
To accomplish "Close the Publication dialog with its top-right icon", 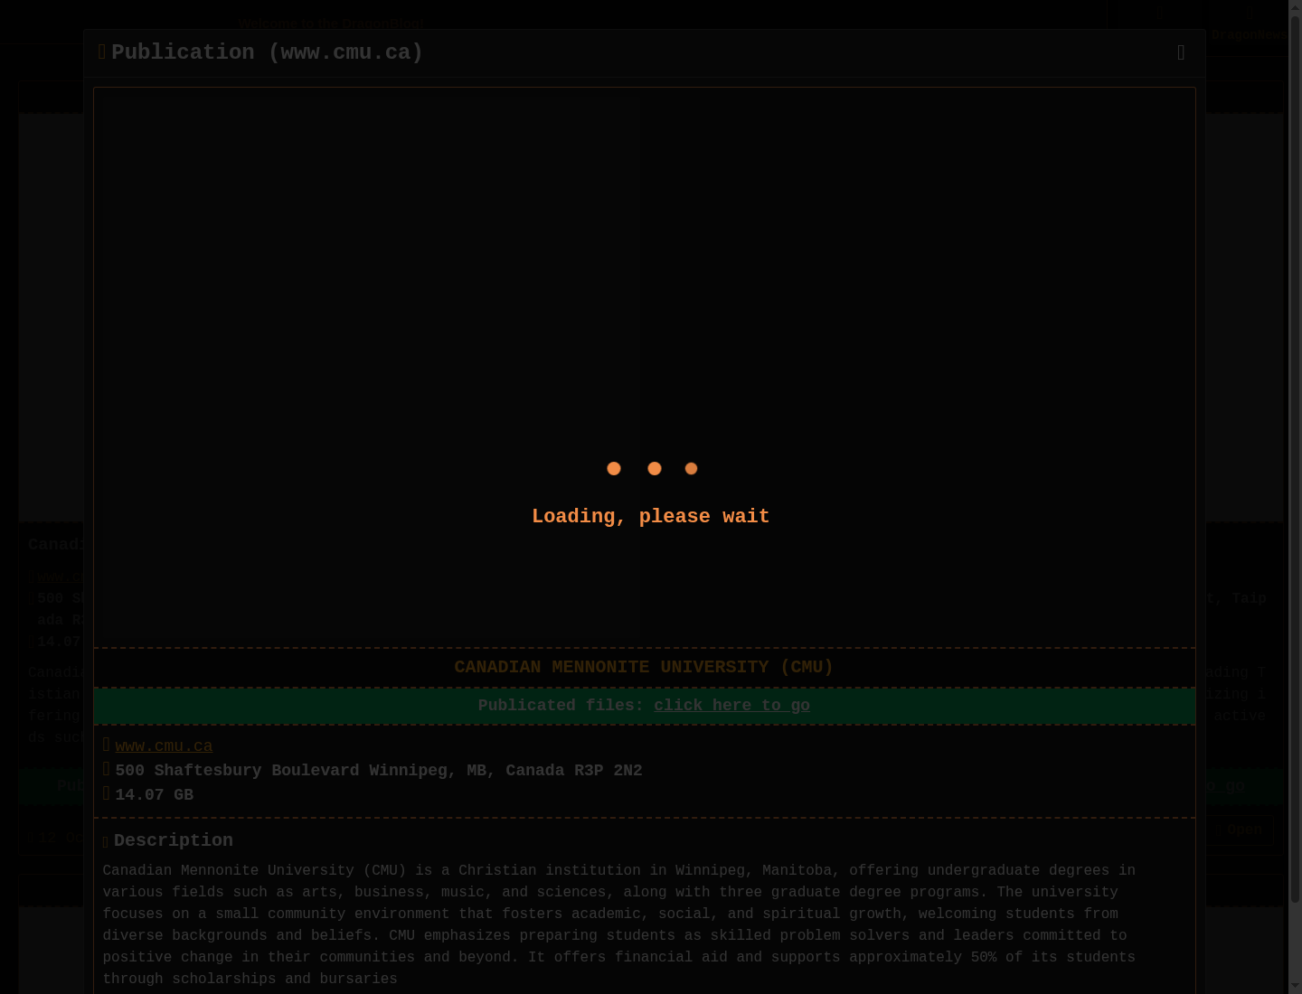I will click(1181, 52).
